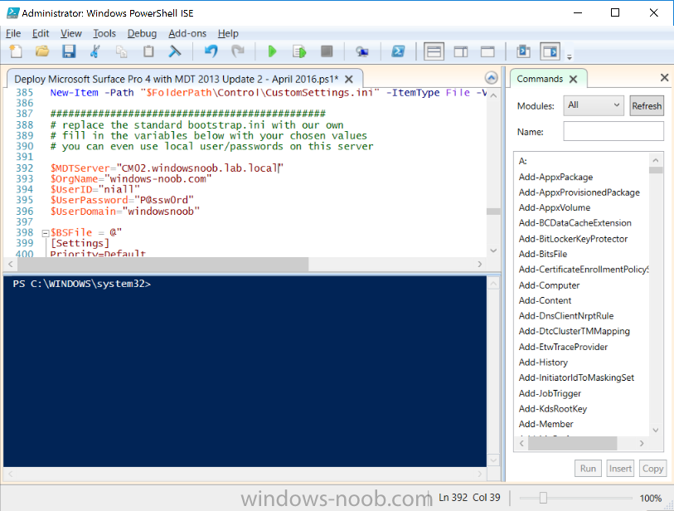This screenshot has height=511, width=674.
Task: Select Add-BitLockerKeyProtector command
Action: 573,239
